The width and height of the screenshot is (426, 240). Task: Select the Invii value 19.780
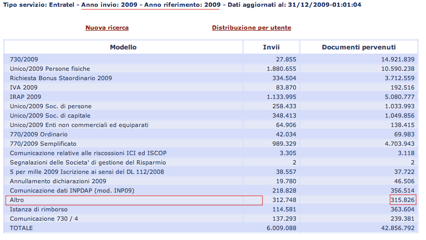point(286,181)
